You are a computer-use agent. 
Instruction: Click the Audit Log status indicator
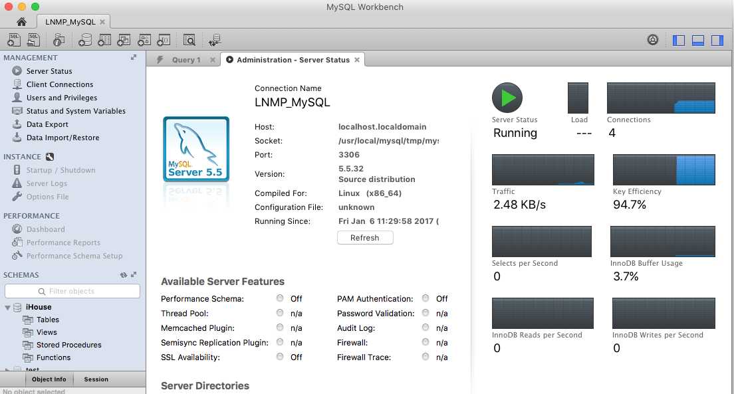(x=426, y=328)
